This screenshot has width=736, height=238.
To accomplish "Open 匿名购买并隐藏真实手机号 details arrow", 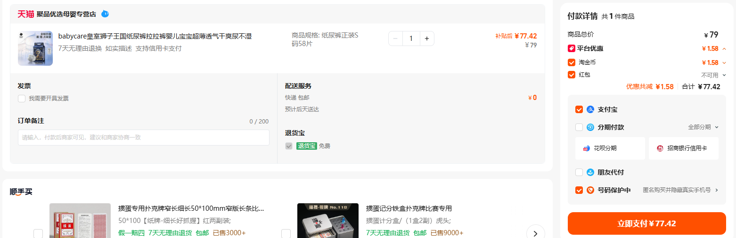I will tap(717, 190).
